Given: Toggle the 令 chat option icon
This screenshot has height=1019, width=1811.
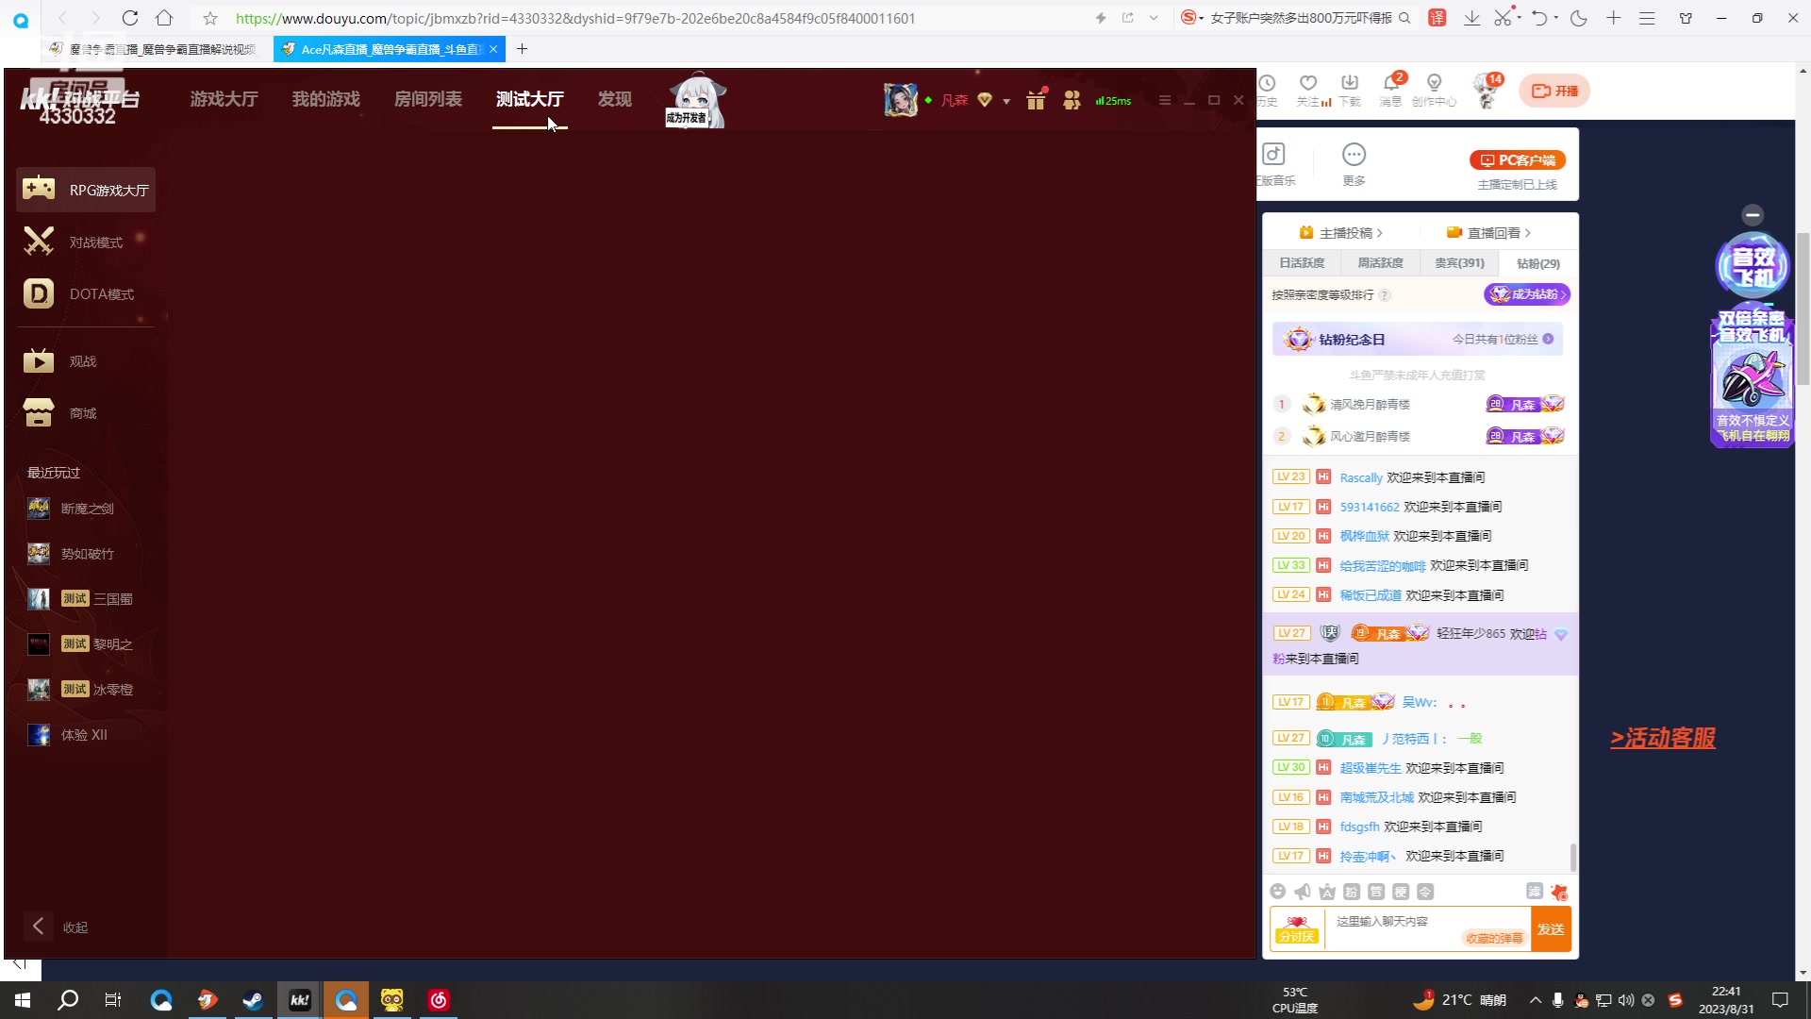Looking at the screenshot, I should coord(1425,892).
